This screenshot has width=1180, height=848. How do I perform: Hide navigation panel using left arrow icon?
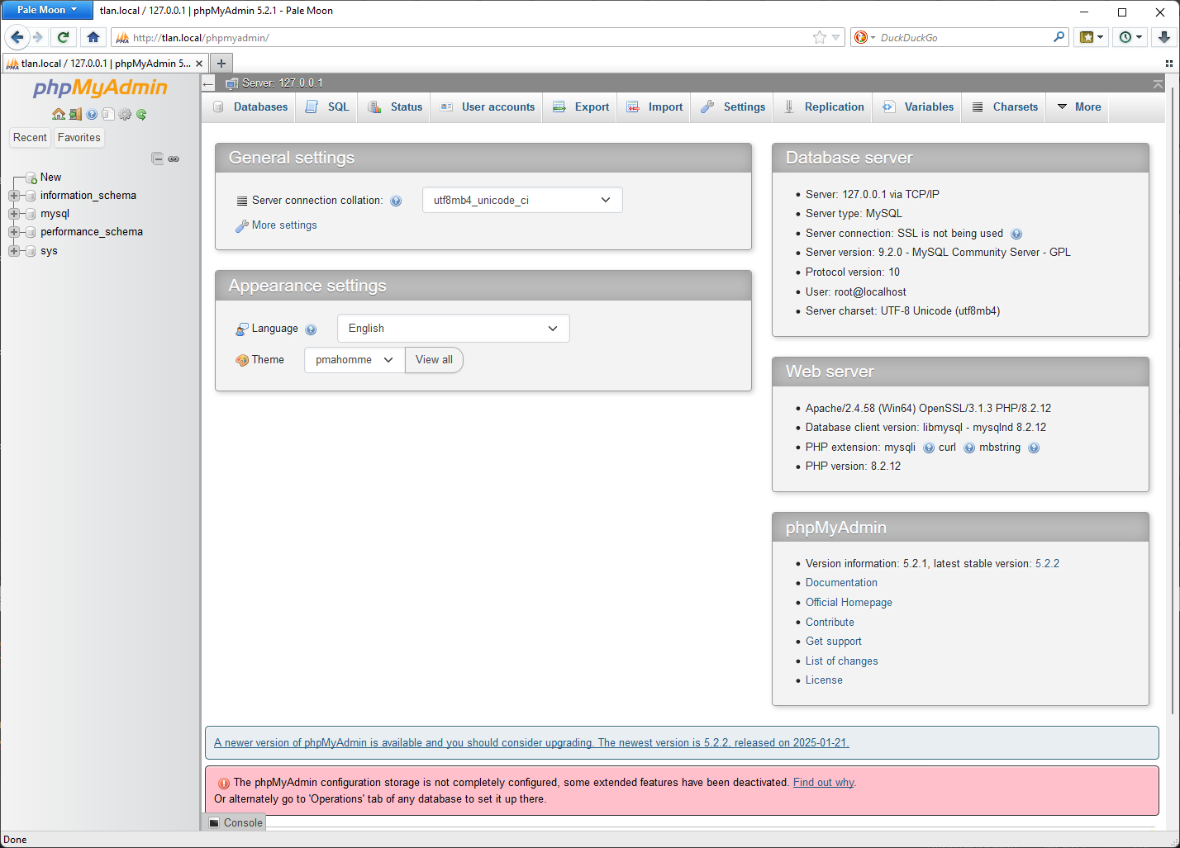(x=208, y=83)
